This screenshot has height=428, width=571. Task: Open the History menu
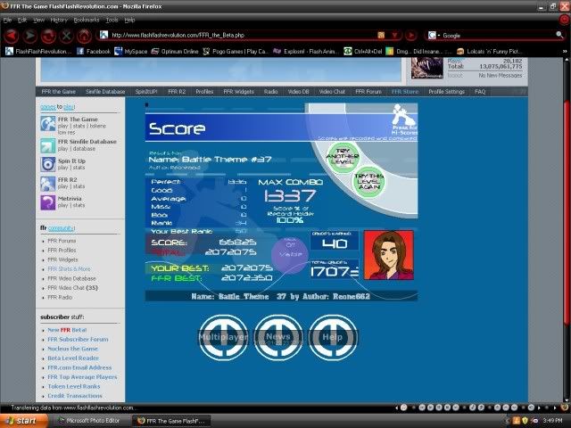tap(59, 19)
